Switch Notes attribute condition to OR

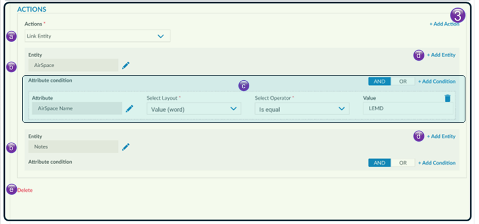(x=403, y=163)
